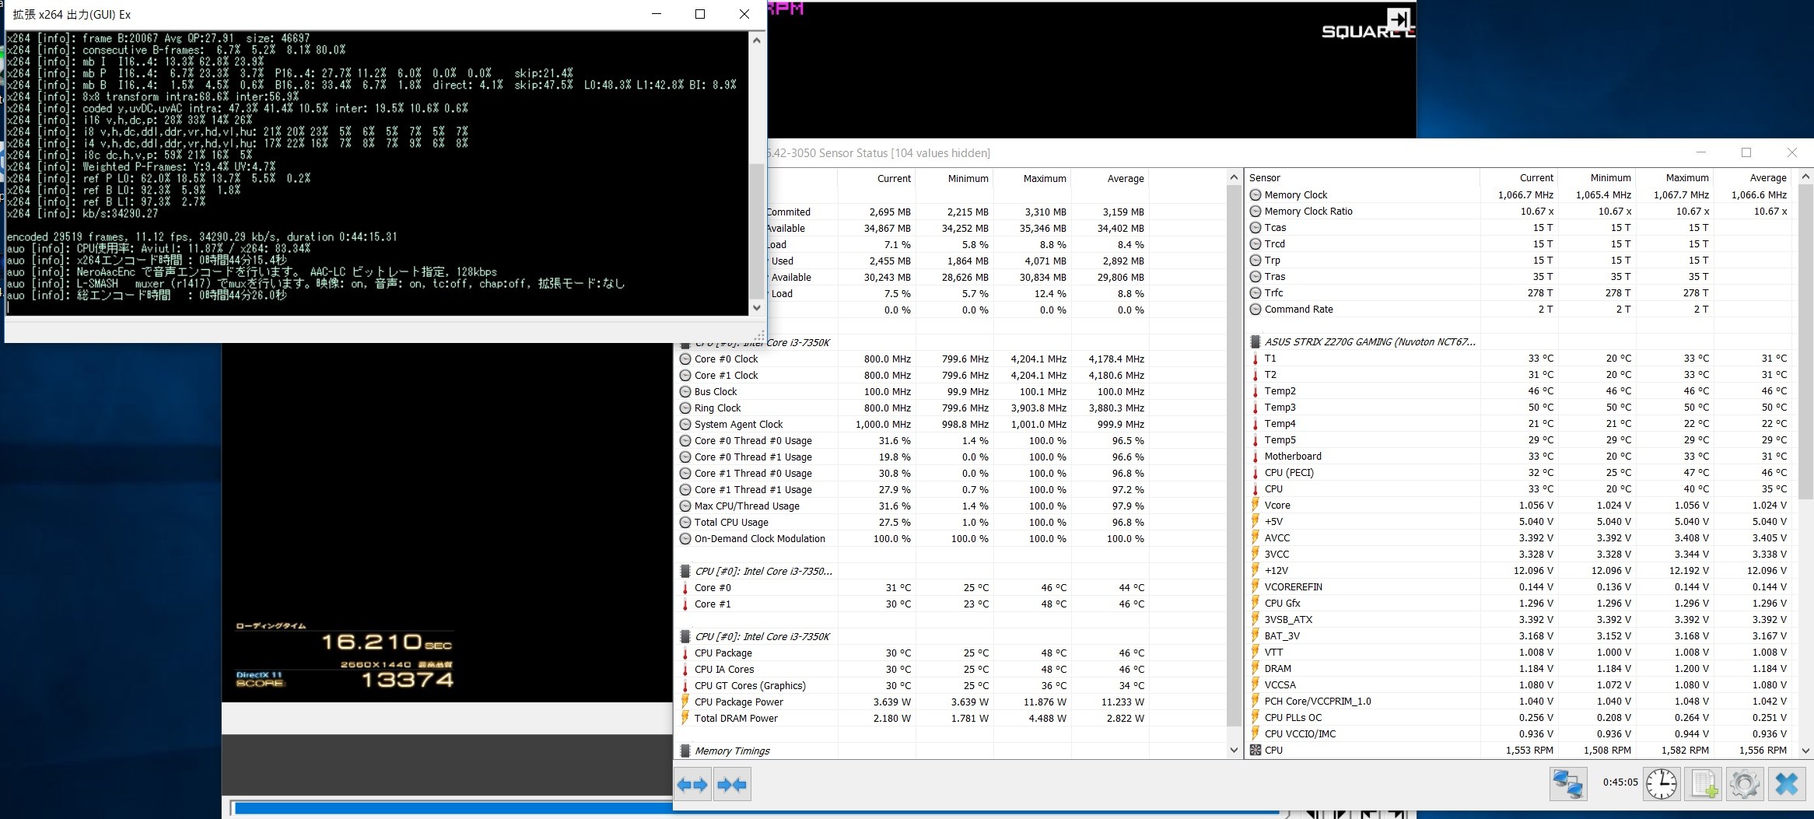The image size is (1814, 819).
Task: Click the Sensor column header in right panel
Action: (x=1363, y=177)
